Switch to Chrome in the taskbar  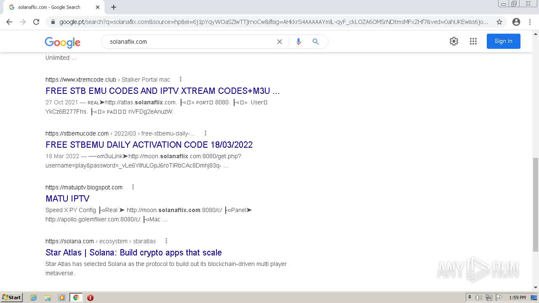(x=76, y=298)
